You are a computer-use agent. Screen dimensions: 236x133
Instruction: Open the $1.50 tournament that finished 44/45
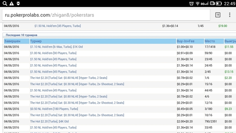click(53, 90)
